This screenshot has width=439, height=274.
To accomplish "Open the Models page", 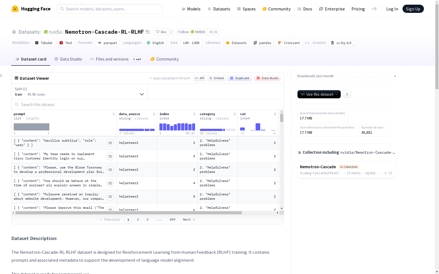I will coord(191,9).
